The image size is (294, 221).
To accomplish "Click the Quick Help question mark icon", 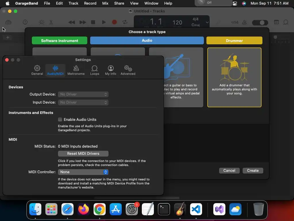I will pyautogui.click(x=25, y=22).
